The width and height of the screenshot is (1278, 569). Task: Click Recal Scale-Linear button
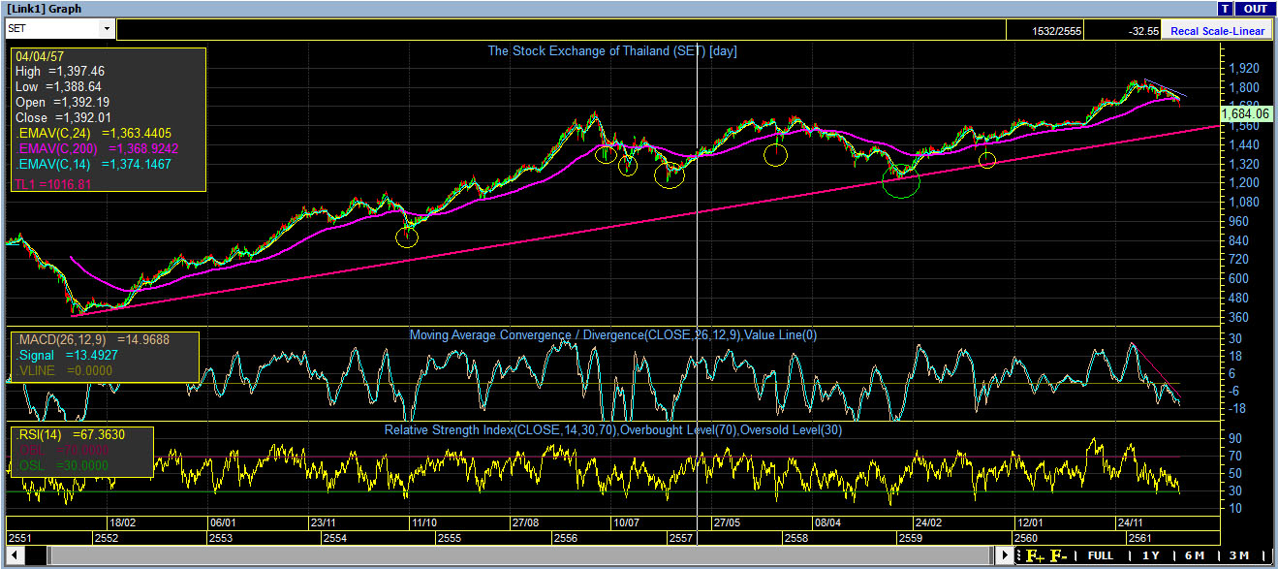point(1217,31)
